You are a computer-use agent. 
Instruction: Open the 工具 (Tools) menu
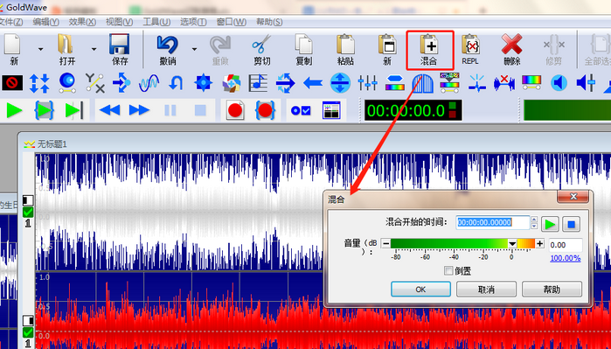coord(156,22)
